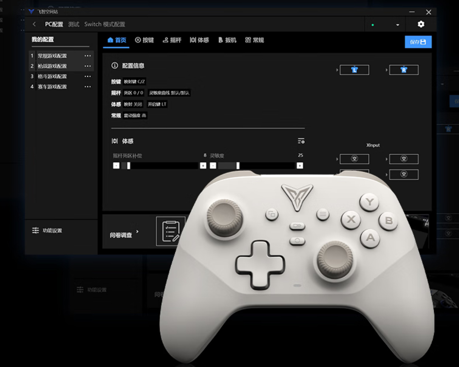Click the 我的配置 sidebar heading
Viewport: 459px width, 367px height.
point(43,39)
